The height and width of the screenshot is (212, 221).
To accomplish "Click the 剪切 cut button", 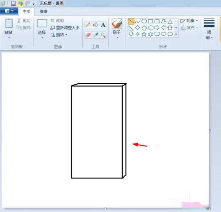I will pos(24,21).
